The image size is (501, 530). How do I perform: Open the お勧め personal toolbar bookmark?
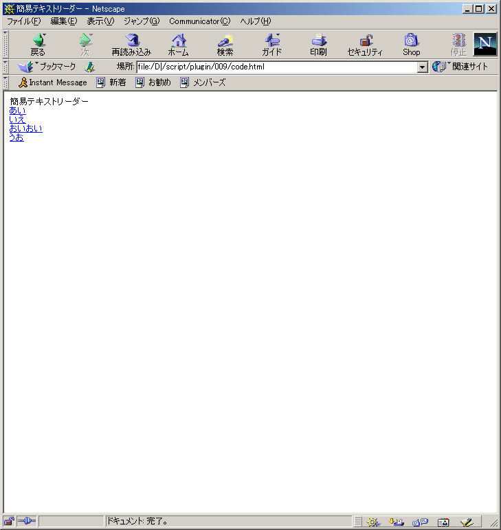point(153,82)
